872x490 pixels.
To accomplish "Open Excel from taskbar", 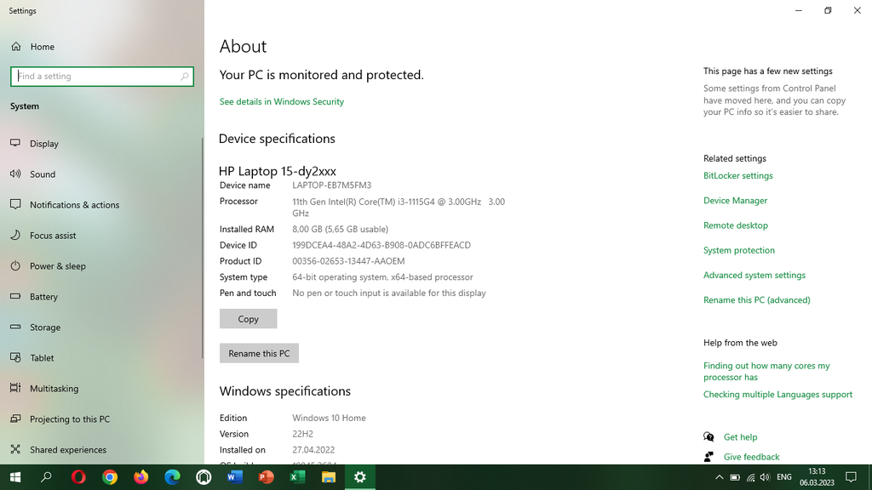I will pos(297,477).
